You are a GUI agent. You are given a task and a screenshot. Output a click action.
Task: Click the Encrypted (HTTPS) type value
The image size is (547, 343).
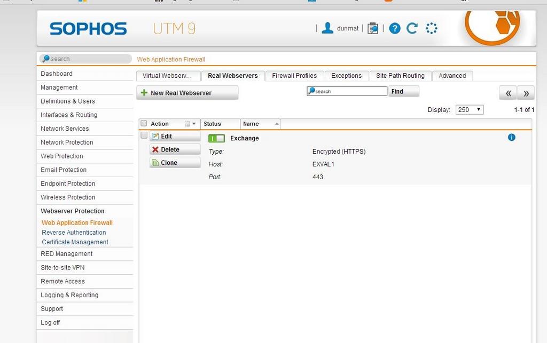tap(339, 151)
